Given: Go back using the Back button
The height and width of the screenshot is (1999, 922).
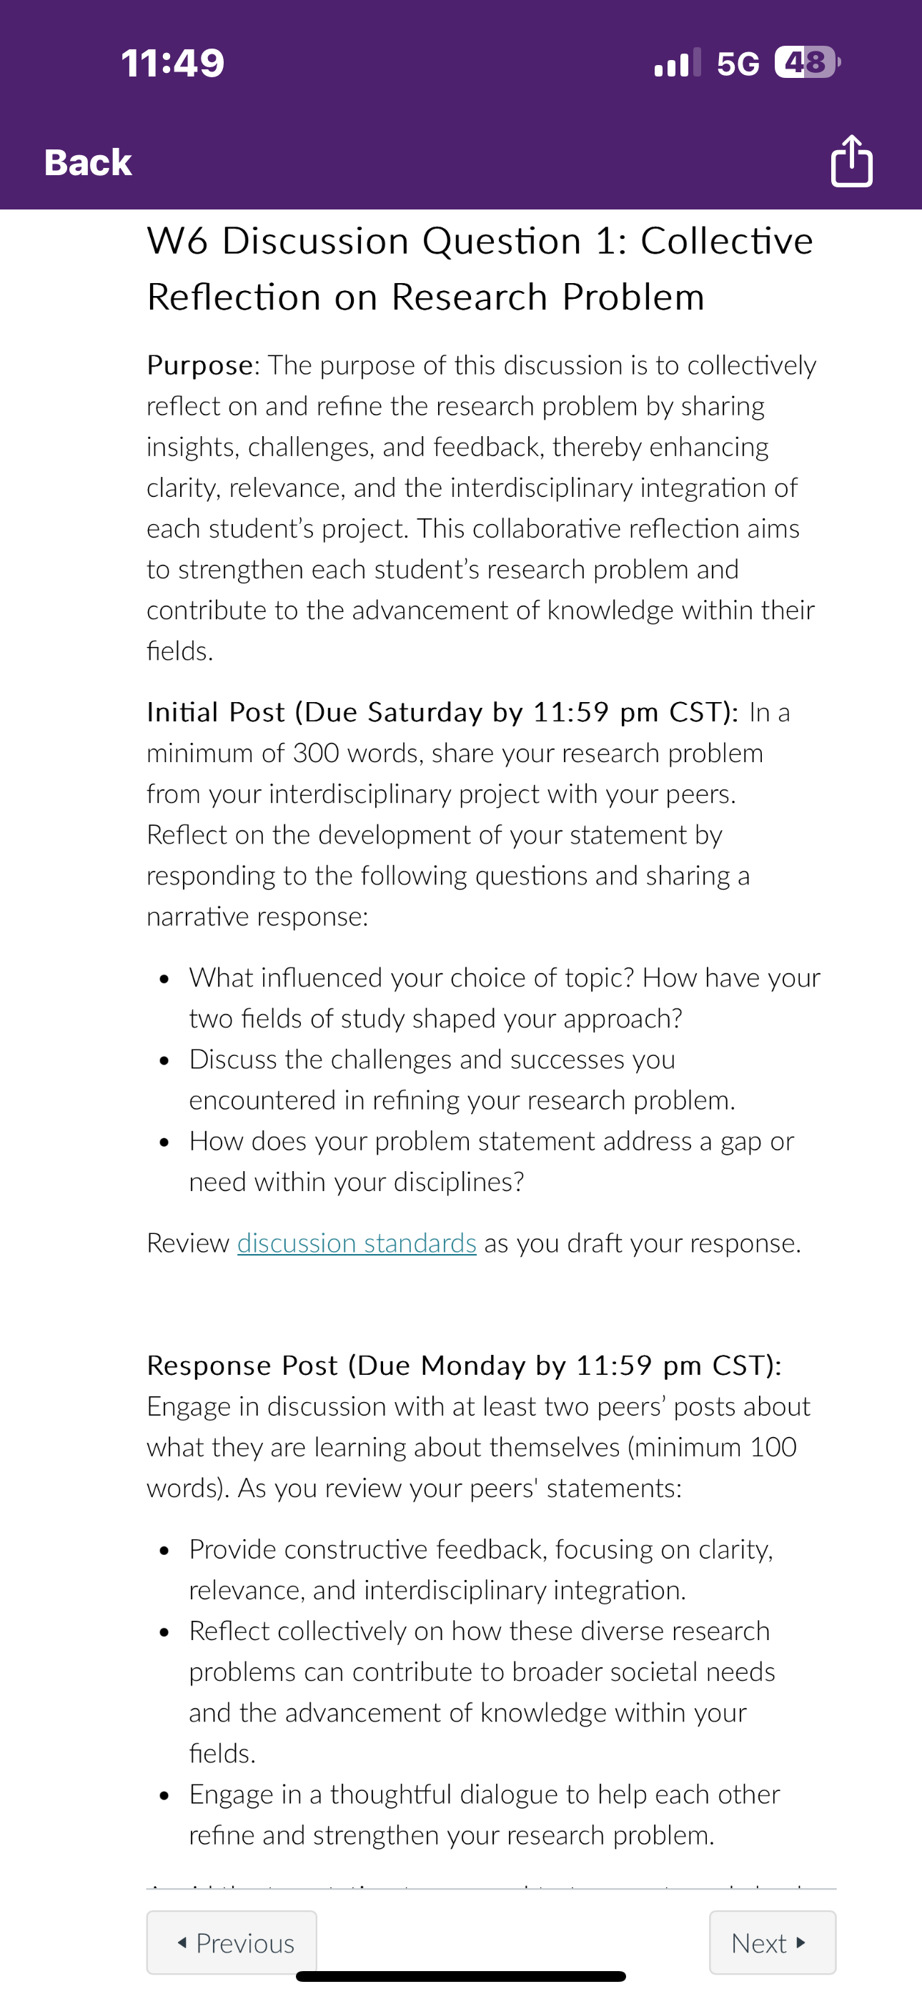Looking at the screenshot, I should pos(88,162).
